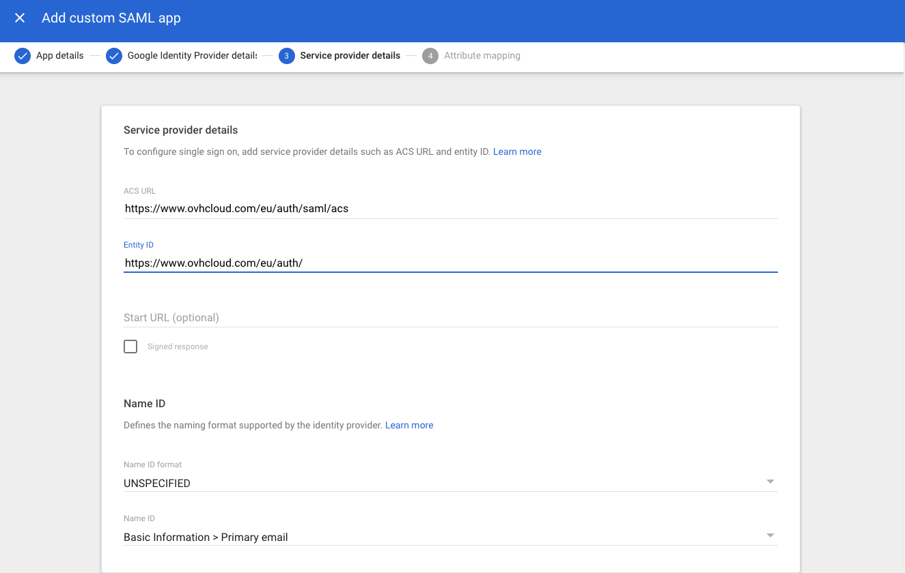Viewport: 905px width, 573px height.
Task: Open the Name ID format dropdown arrow icon
Action: [770, 482]
